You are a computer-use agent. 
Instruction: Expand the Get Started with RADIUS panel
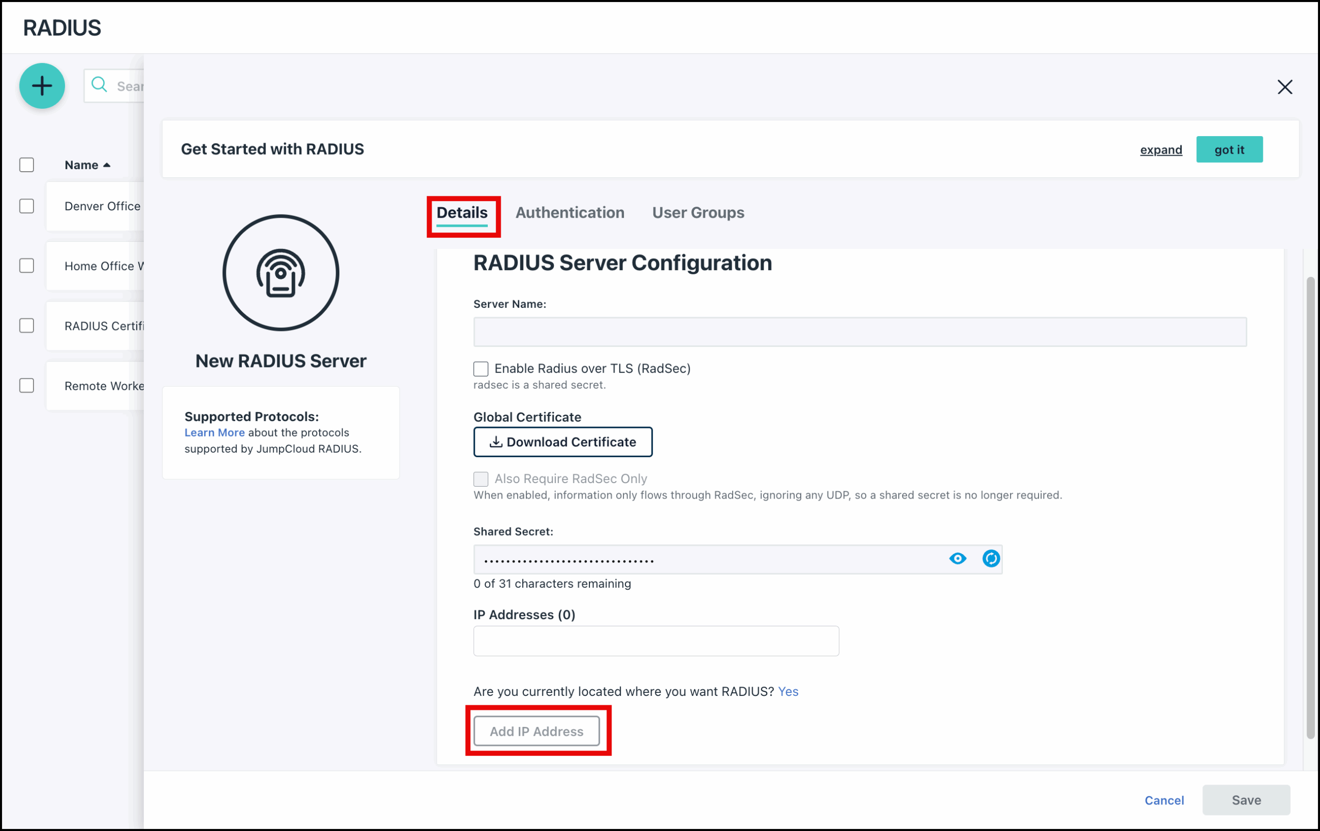[x=1161, y=149]
